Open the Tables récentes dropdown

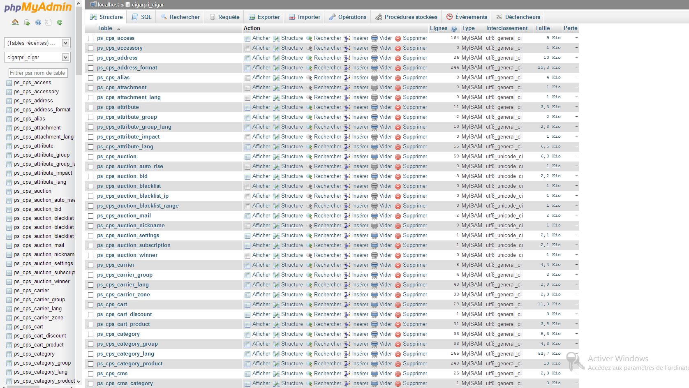pos(37,43)
